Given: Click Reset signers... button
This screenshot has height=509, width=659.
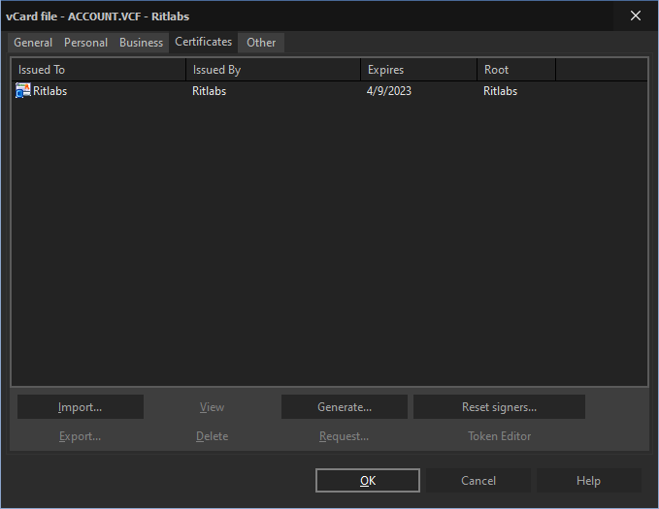Looking at the screenshot, I should coord(499,407).
